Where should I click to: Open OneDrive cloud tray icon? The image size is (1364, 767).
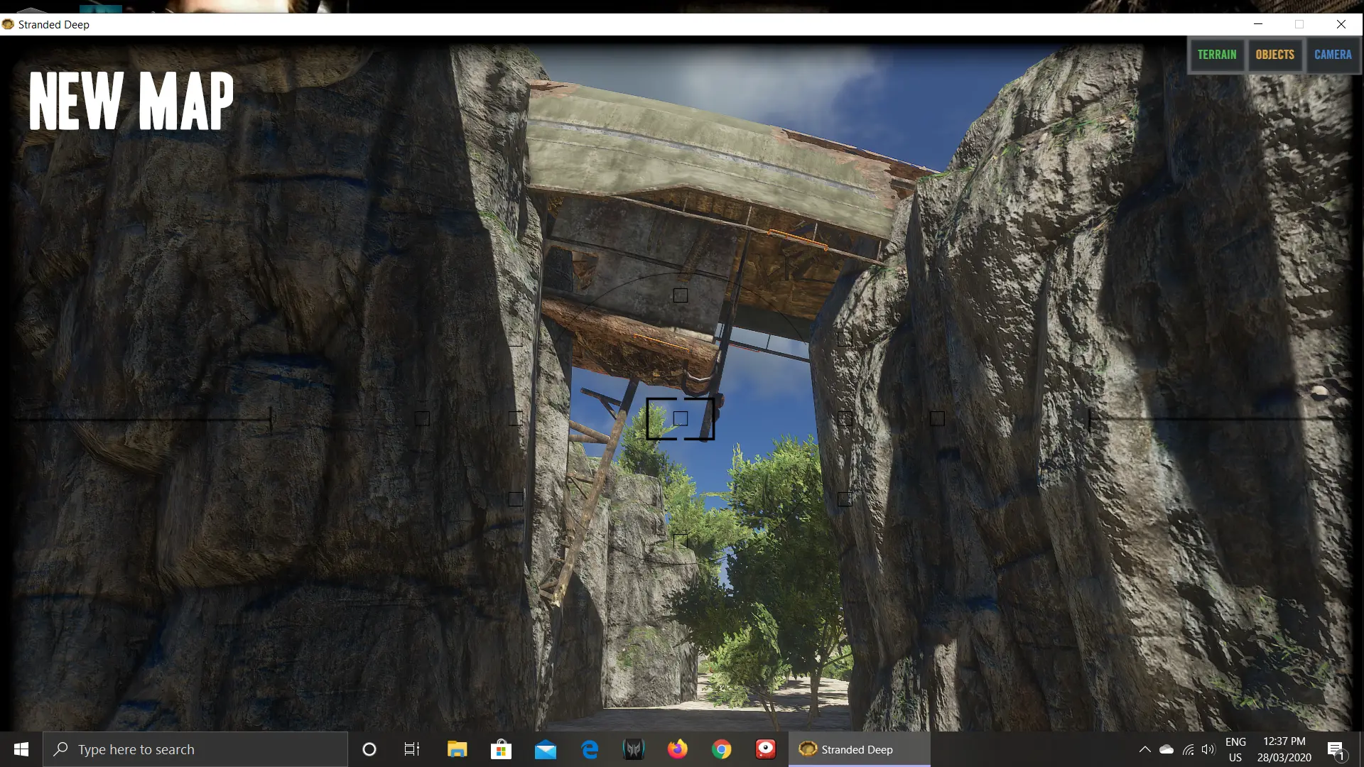click(1167, 749)
